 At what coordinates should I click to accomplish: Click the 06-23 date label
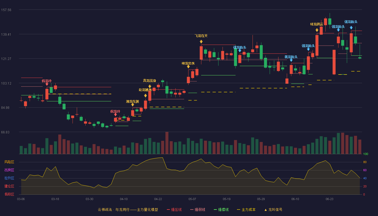(x=329, y=199)
